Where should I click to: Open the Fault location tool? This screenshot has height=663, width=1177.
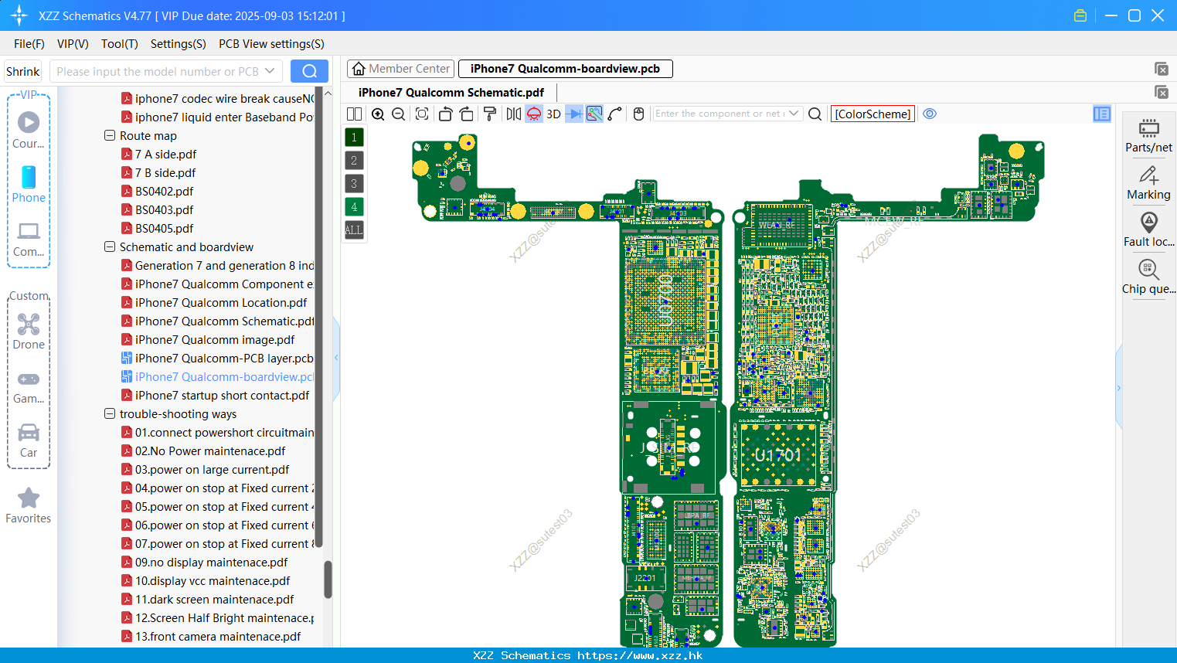1148,229
